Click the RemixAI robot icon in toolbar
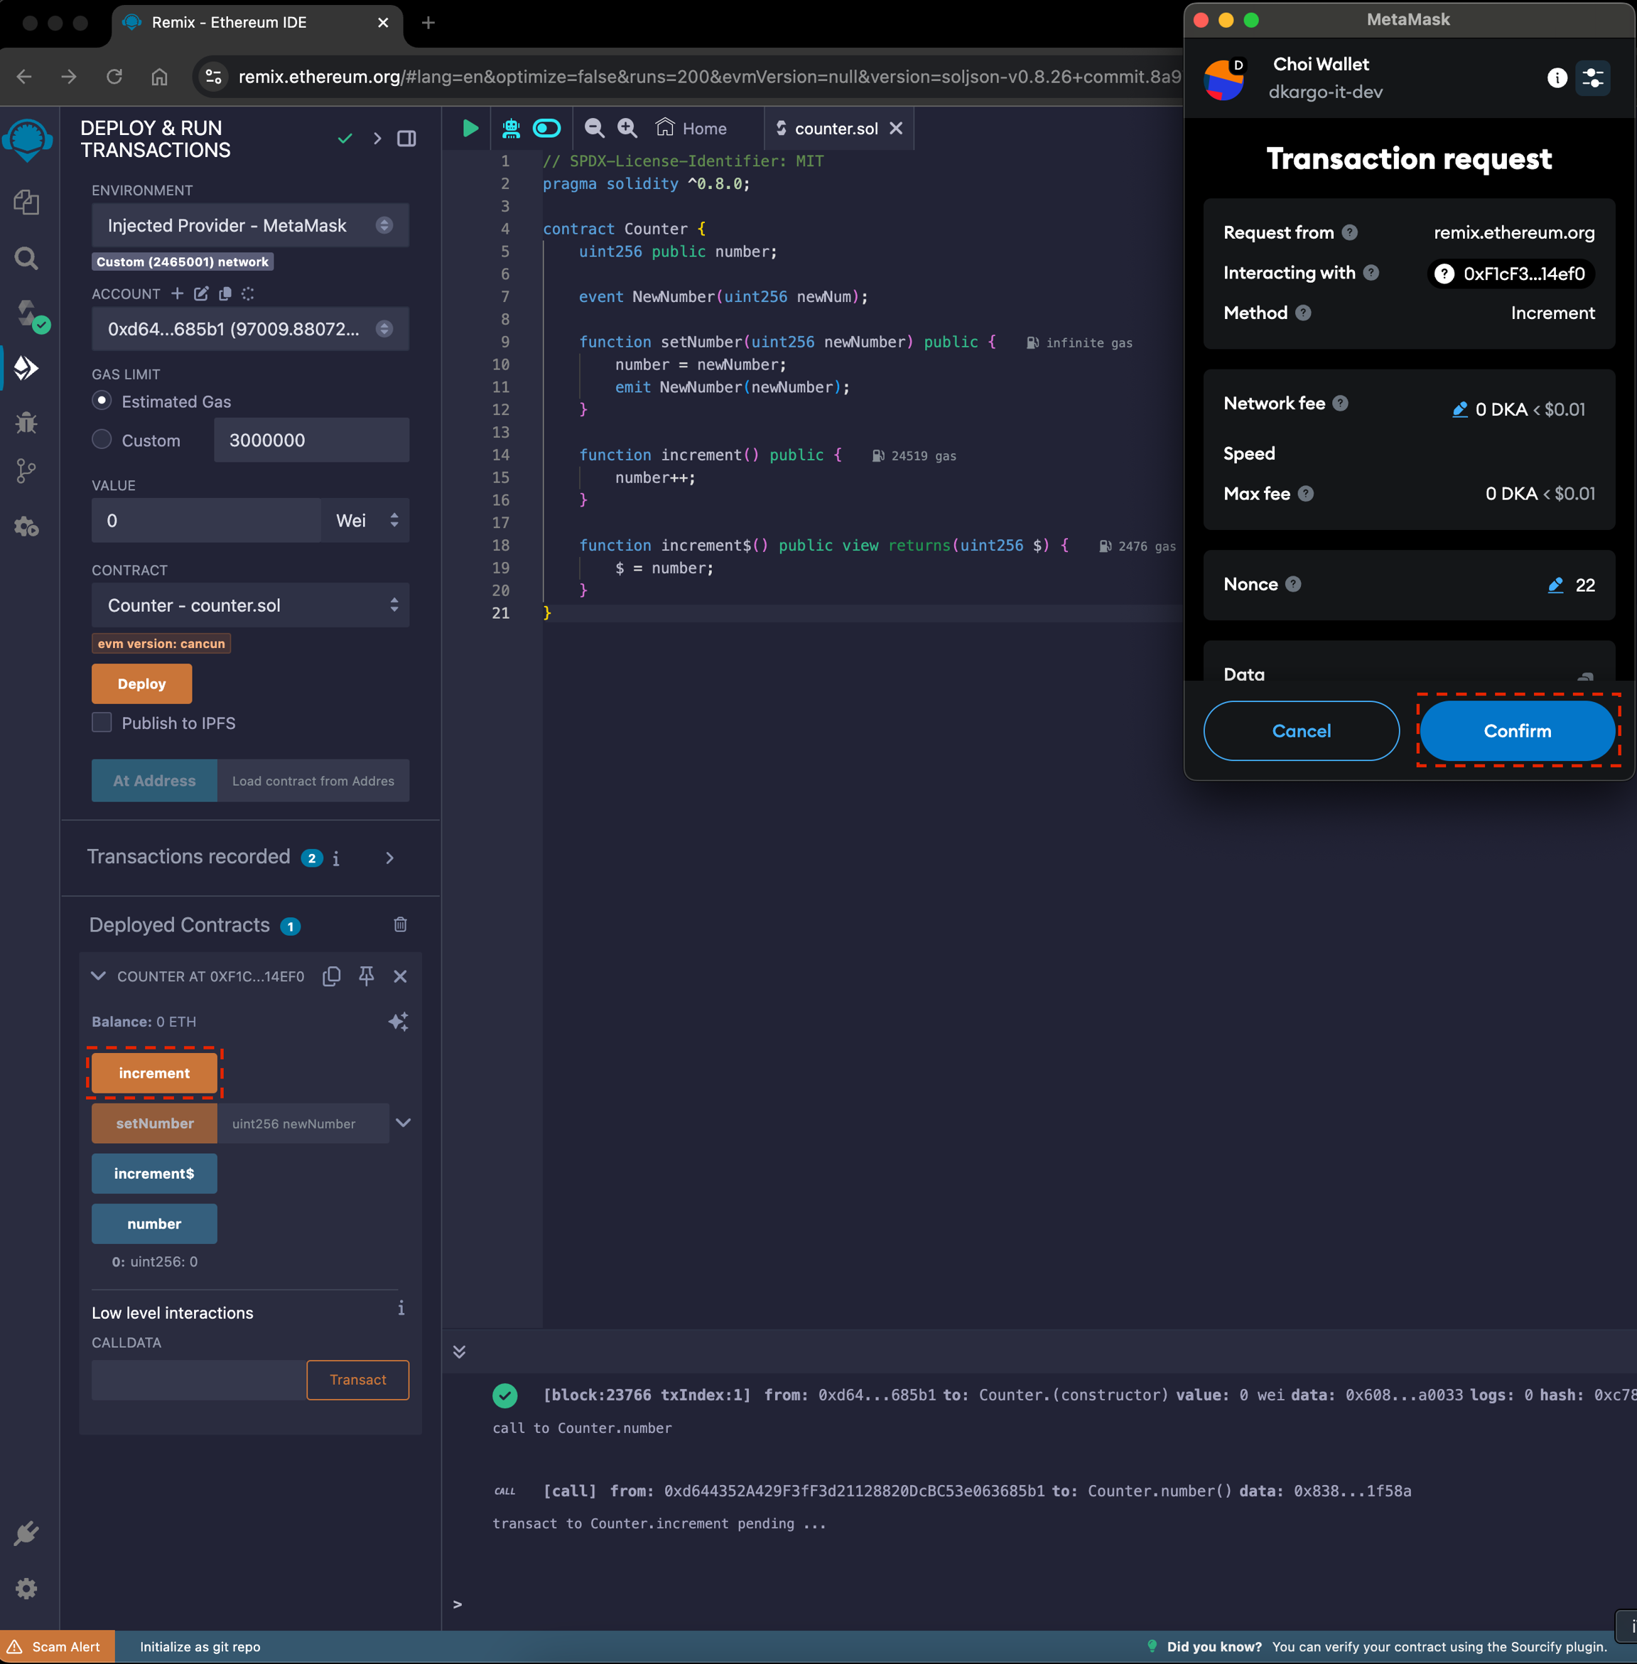The height and width of the screenshot is (1664, 1637). click(511, 128)
